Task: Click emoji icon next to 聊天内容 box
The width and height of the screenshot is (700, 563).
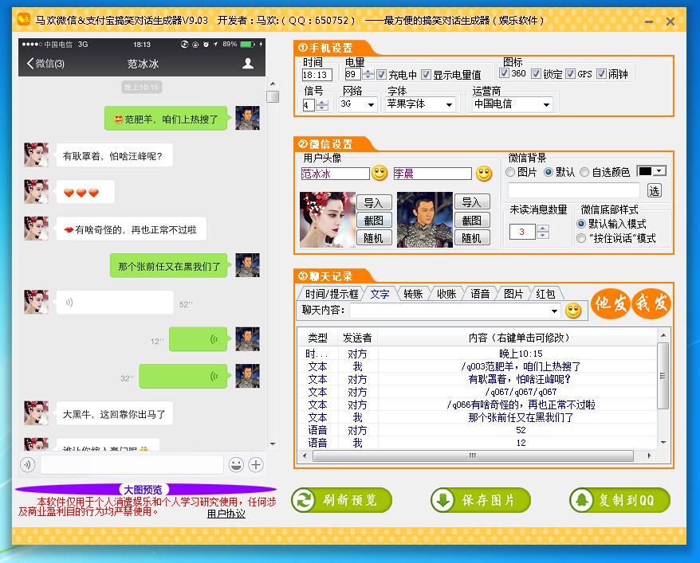Action: [x=573, y=311]
